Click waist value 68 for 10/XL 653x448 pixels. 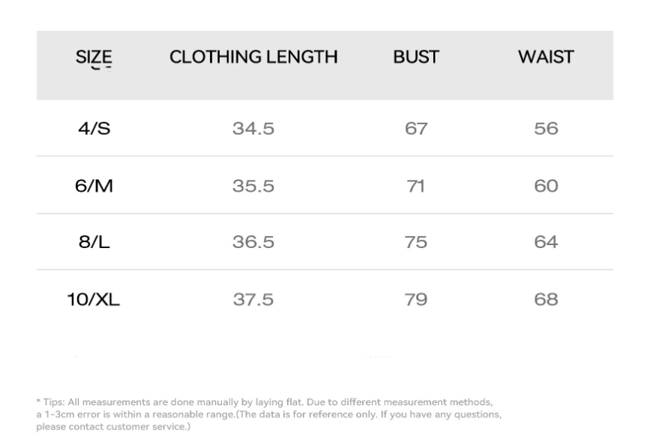[x=547, y=300]
